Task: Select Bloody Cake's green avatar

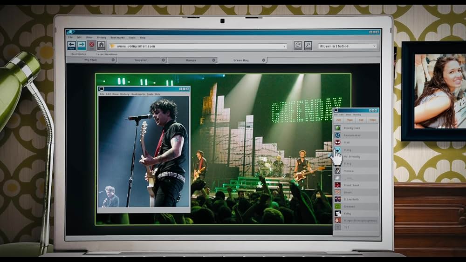Action: 337,128
